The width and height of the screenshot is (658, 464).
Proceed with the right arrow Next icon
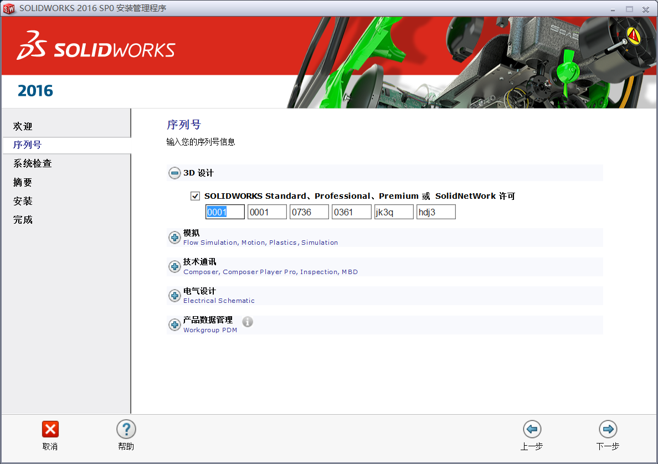[x=608, y=429]
